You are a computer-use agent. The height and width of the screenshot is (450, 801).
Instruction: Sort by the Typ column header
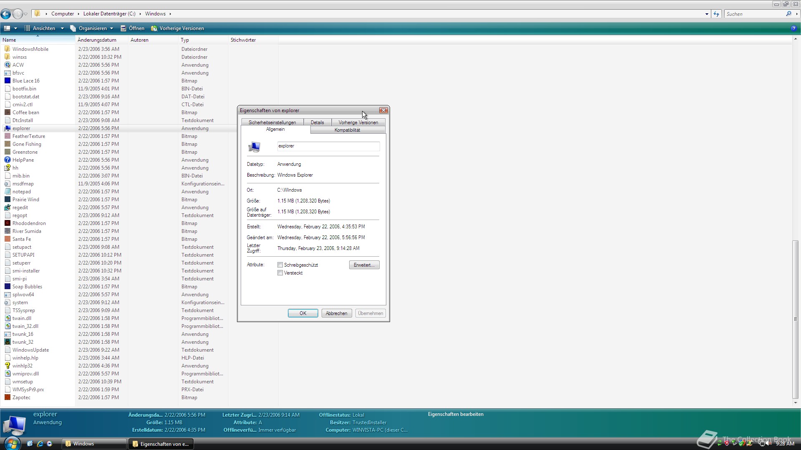[x=203, y=40]
